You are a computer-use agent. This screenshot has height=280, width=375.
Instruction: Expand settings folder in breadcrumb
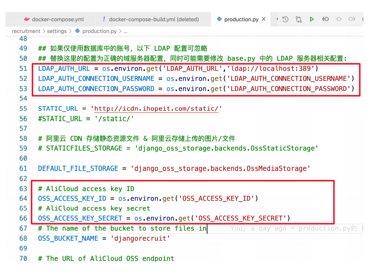57,31
